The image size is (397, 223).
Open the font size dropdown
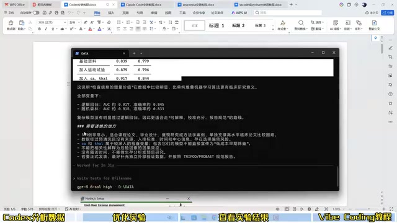point(79,22)
